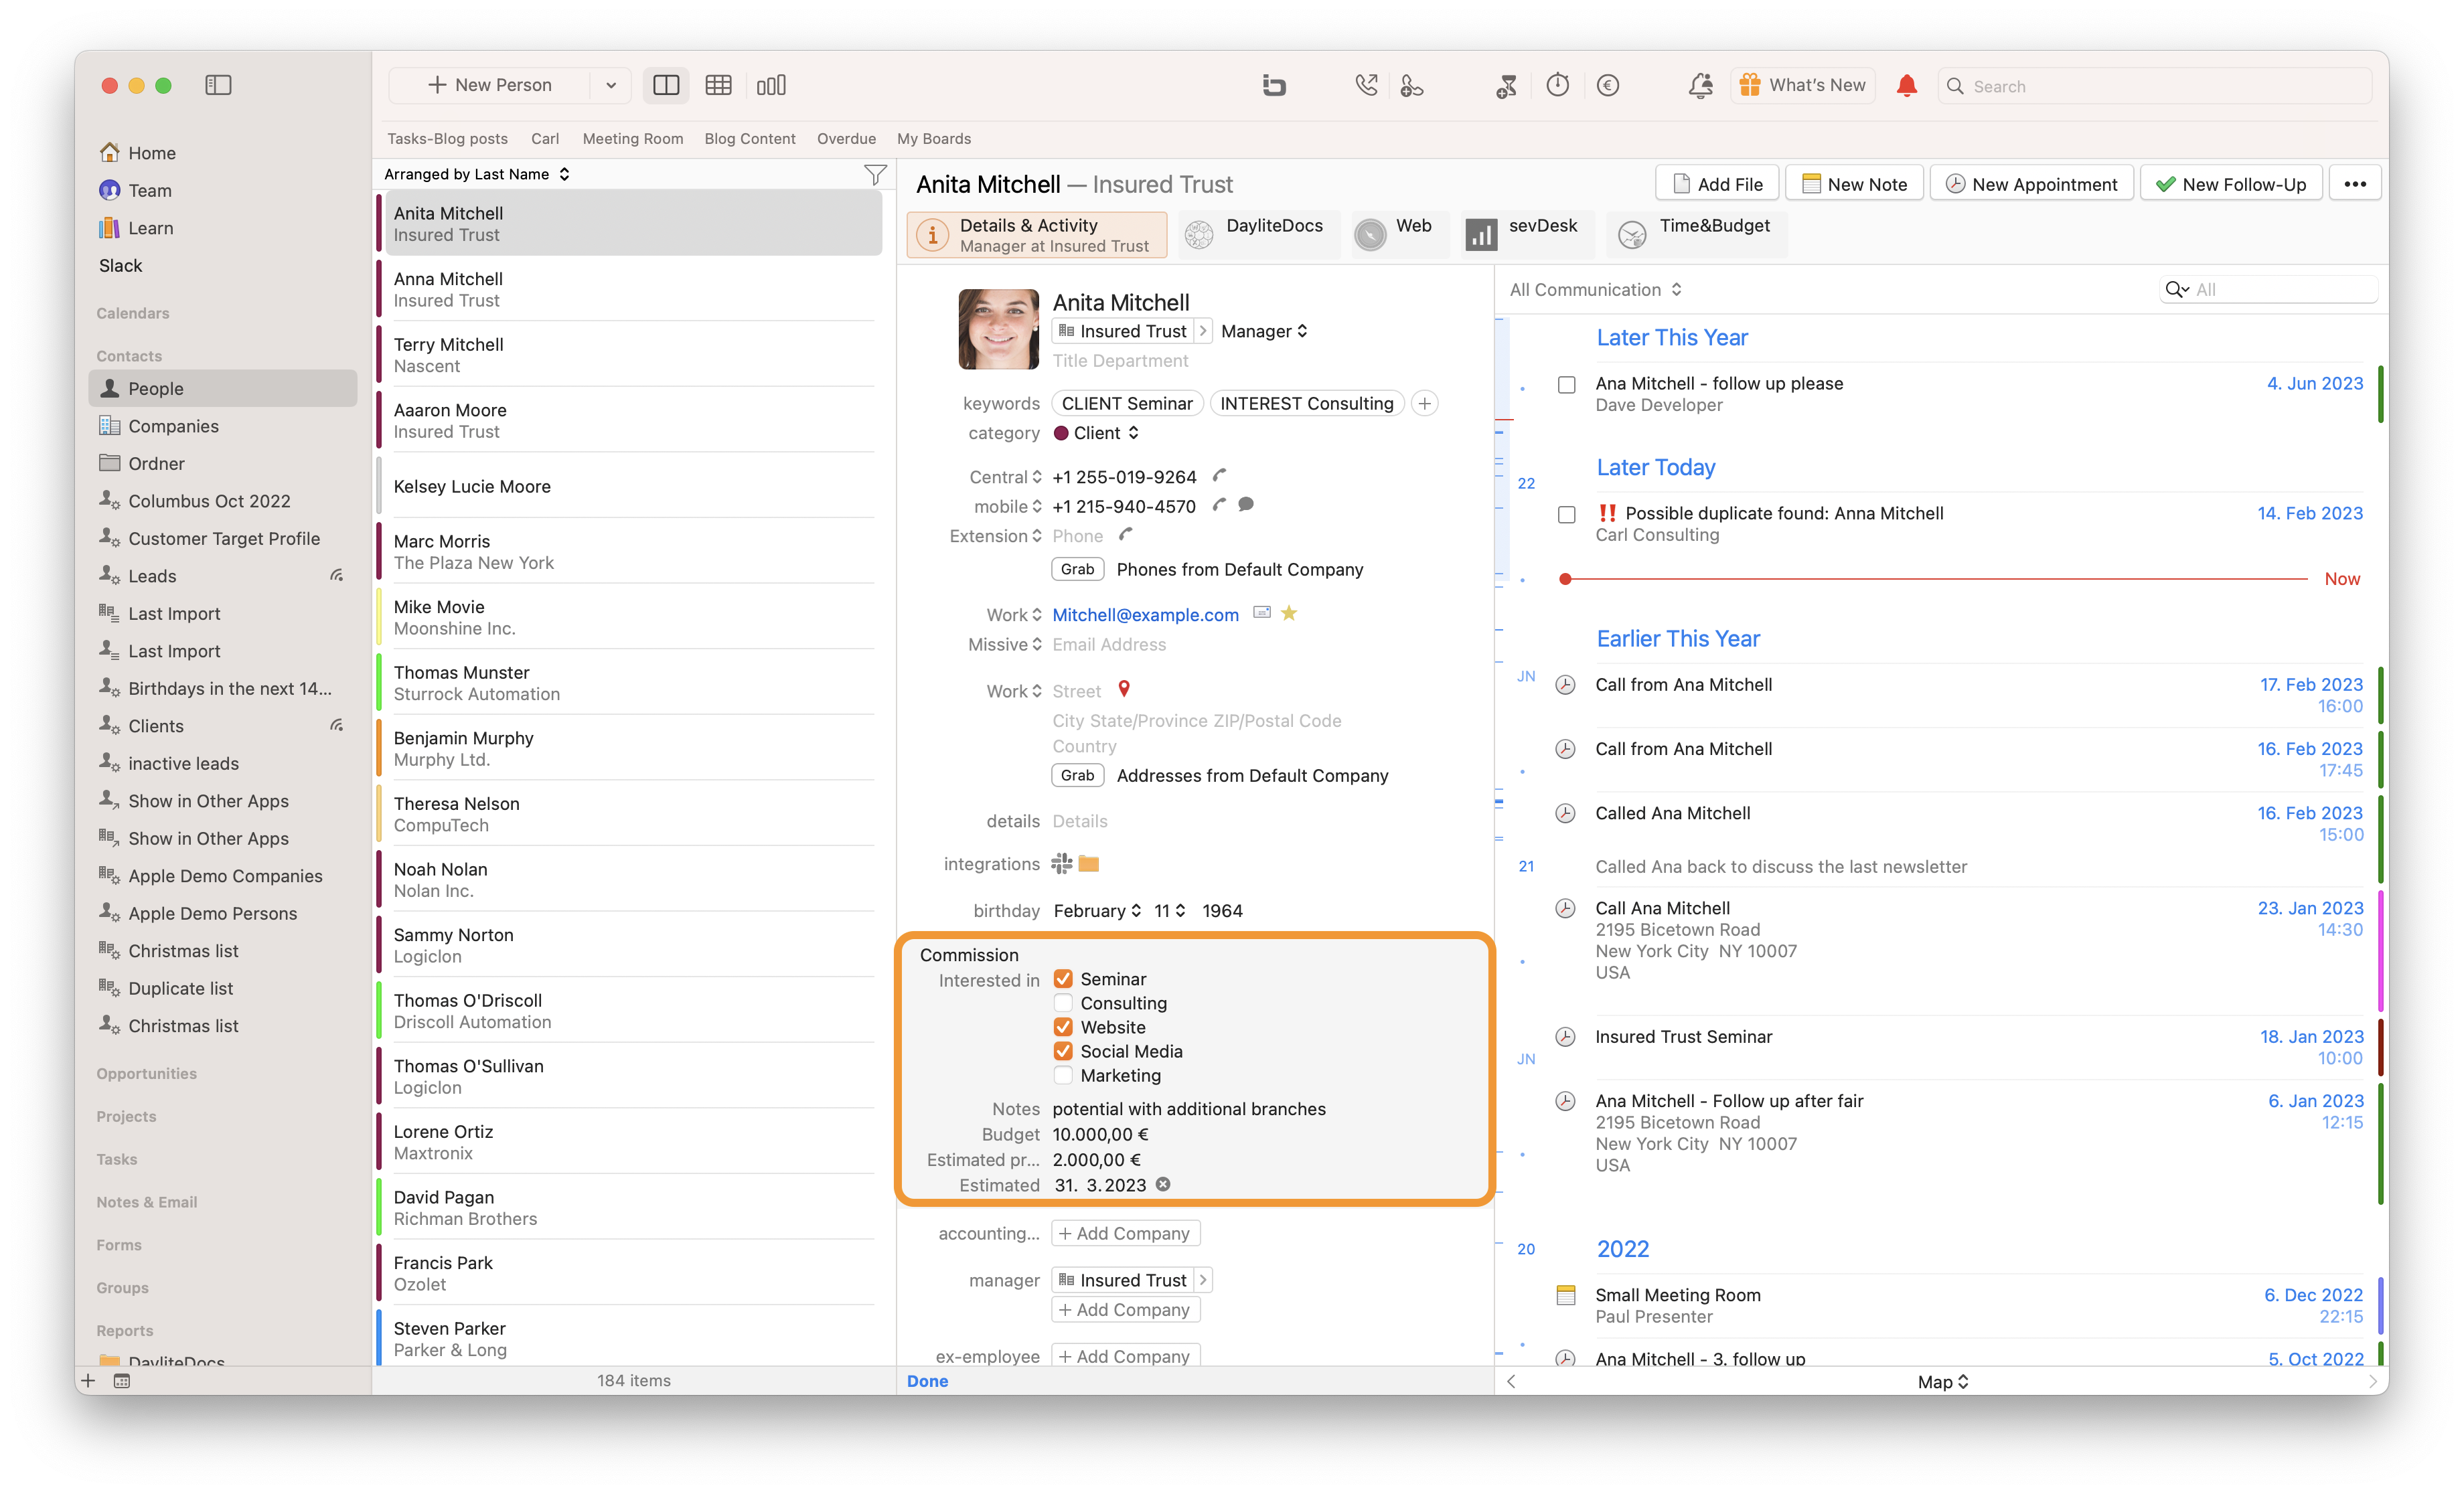Open All Communication filter dropdown
The image size is (2464, 1494).
[x=1596, y=290]
